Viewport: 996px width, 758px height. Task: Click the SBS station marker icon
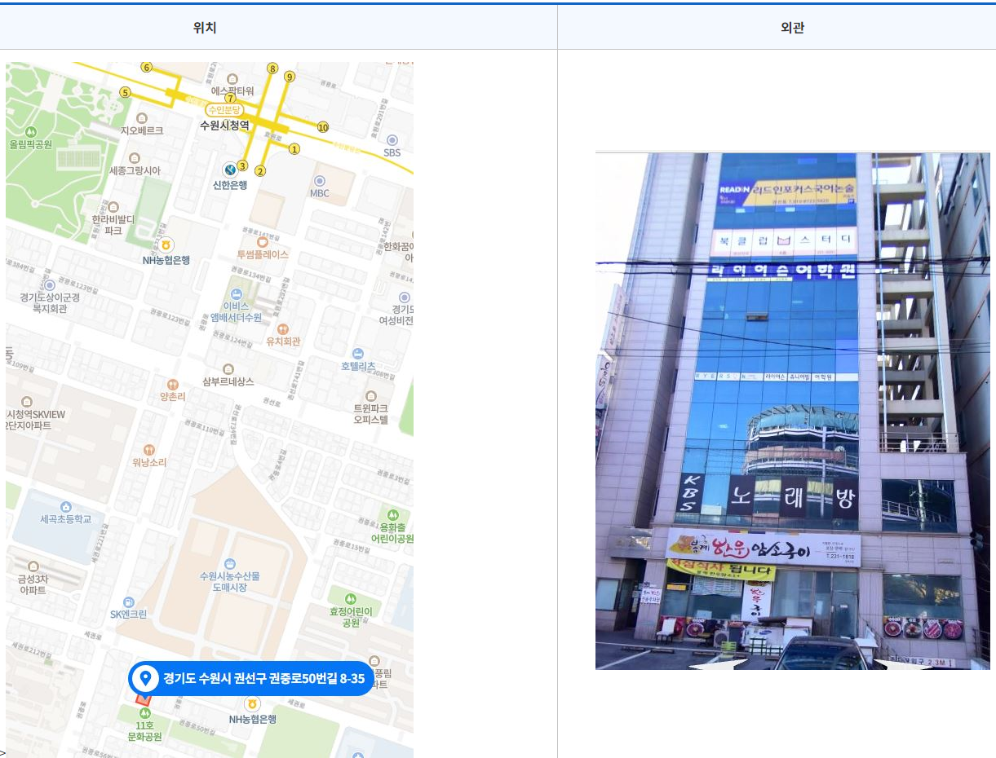tap(392, 140)
